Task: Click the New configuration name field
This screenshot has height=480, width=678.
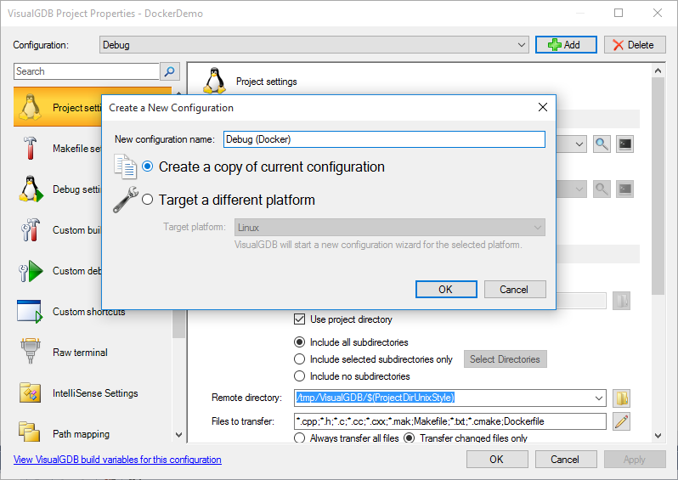Action: point(384,139)
